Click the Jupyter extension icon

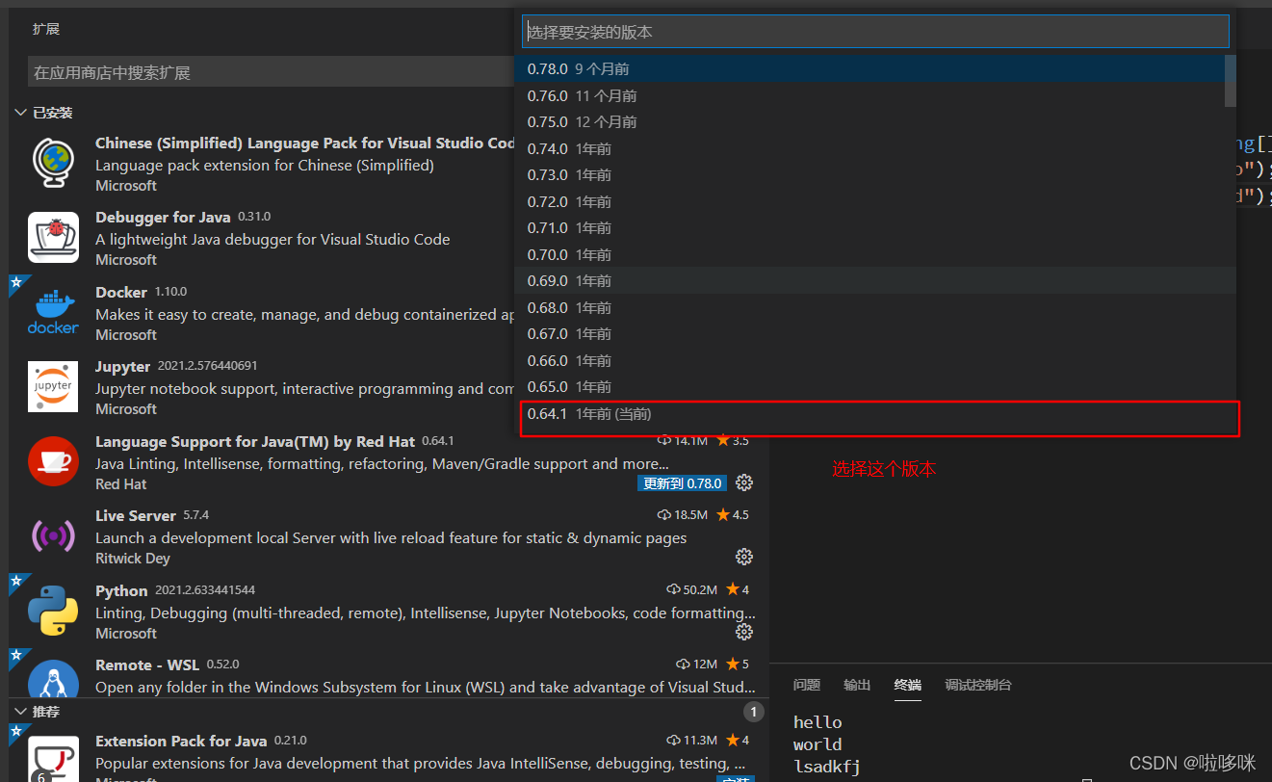coord(53,386)
